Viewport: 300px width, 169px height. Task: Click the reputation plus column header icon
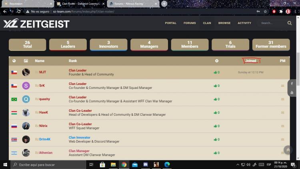tap(217, 61)
